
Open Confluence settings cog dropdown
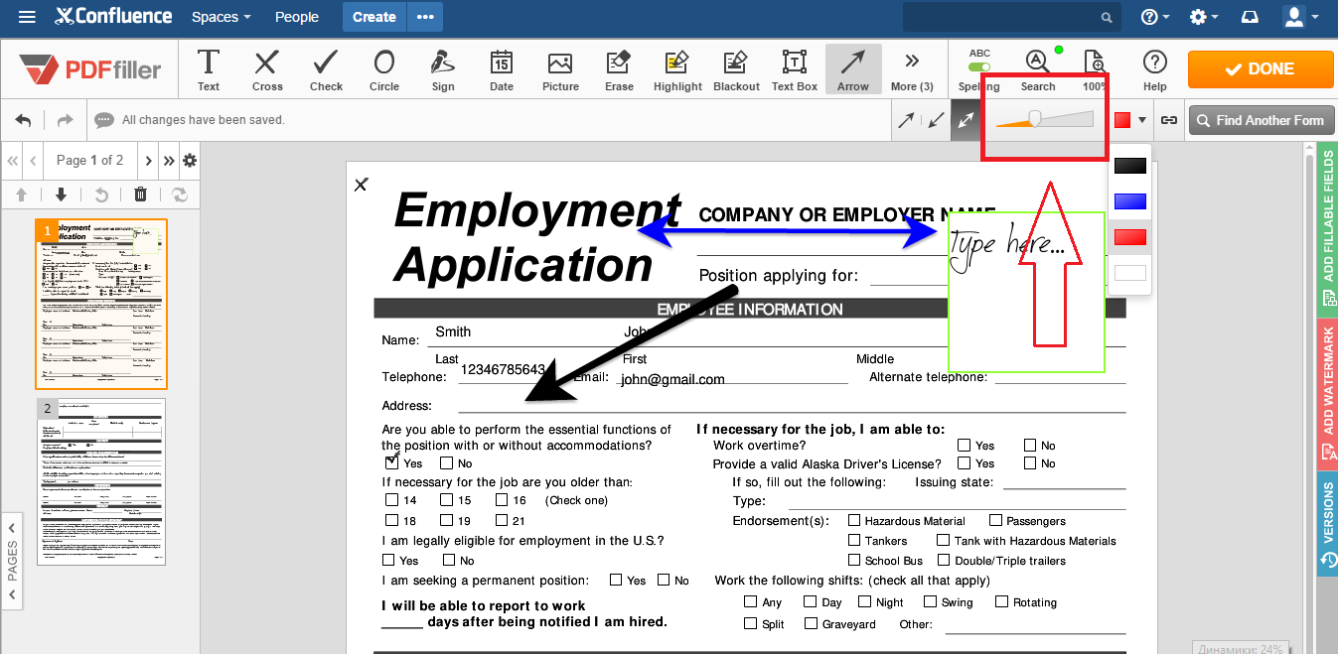1203,17
